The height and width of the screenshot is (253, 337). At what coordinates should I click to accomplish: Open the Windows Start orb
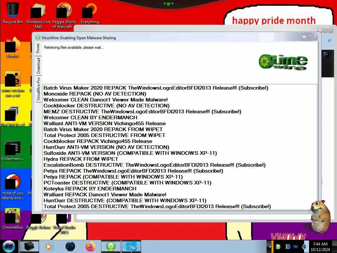click(9, 246)
